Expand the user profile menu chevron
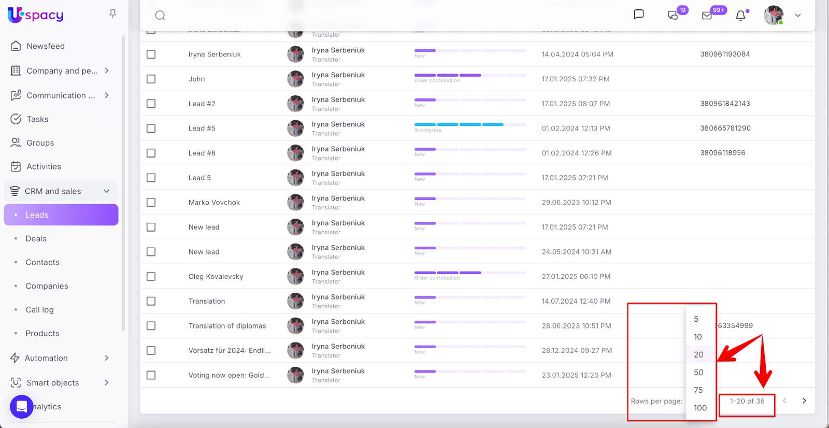829x428 pixels. pyautogui.click(x=798, y=16)
